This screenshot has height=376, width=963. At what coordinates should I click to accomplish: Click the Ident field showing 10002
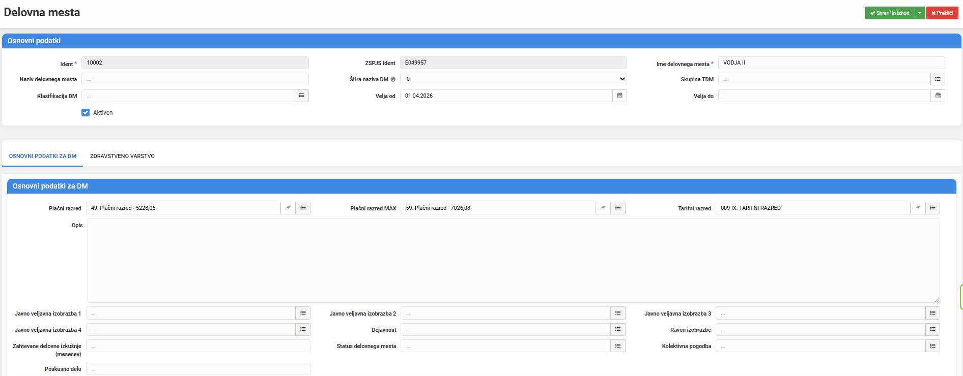point(195,62)
